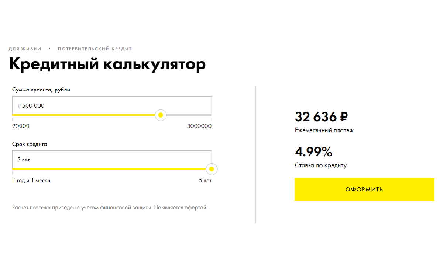The height and width of the screenshot is (272, 443).
Task: Open the ПОТРЕБИТЕЛЬСКИЙ КРЕДИТ breadcrumb link
Action: pos(95,48)
